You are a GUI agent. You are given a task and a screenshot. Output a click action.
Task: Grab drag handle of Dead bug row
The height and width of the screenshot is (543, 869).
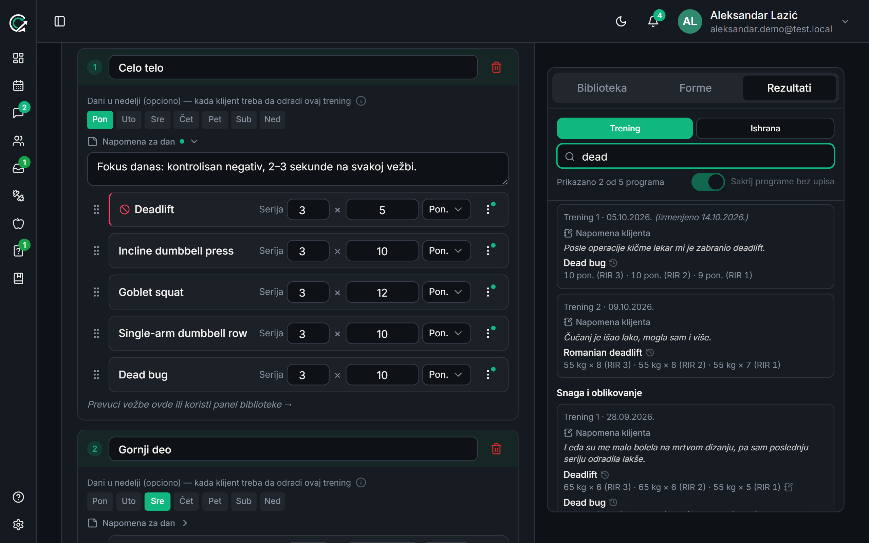(96, 375)
